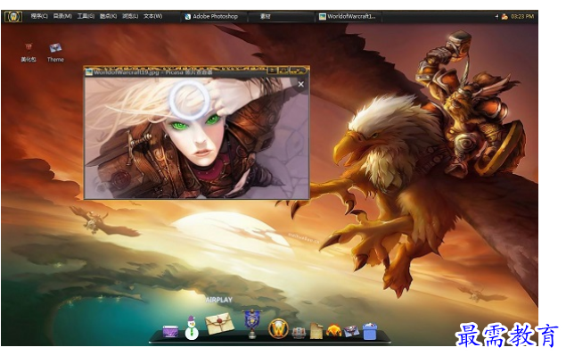Maximize the Picasa viewer window
The image size is (566, 364).
(283, 70)
